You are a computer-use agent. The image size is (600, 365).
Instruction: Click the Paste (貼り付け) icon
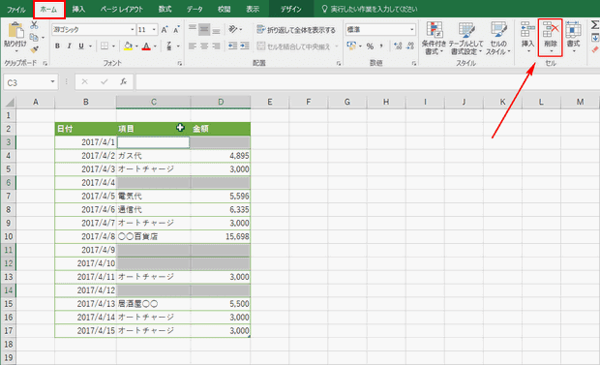[15, 31]
